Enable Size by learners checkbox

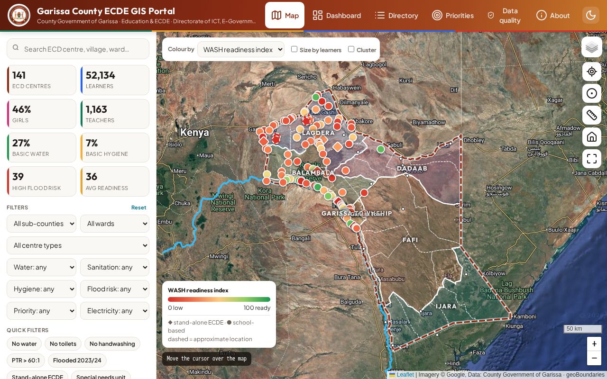[x=294, y=49]
